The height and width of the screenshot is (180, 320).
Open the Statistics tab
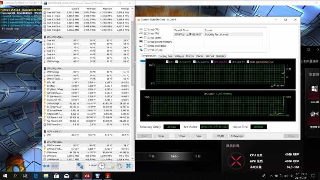tap(221, 56)
